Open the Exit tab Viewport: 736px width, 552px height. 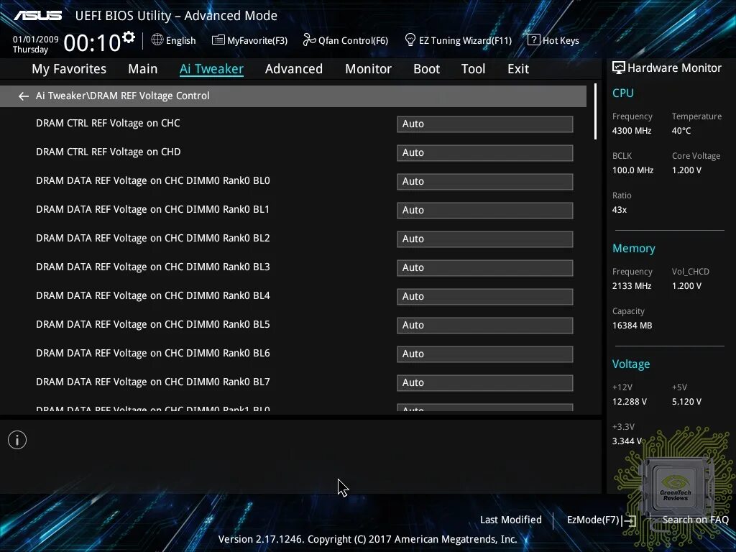pos(518,69)
